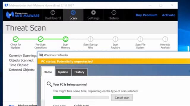Click the Currently Scanning label
Screen dimensions: 190x106
pos(23,56)
